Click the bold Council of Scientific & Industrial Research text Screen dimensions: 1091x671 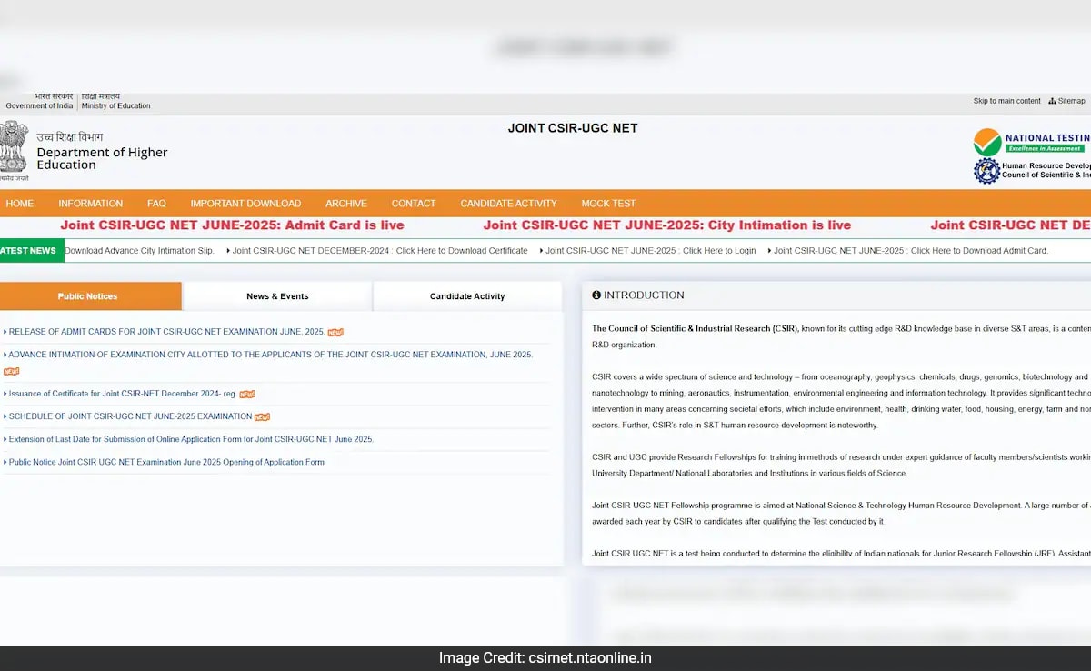pyautogui.click(x=696, y=328)
